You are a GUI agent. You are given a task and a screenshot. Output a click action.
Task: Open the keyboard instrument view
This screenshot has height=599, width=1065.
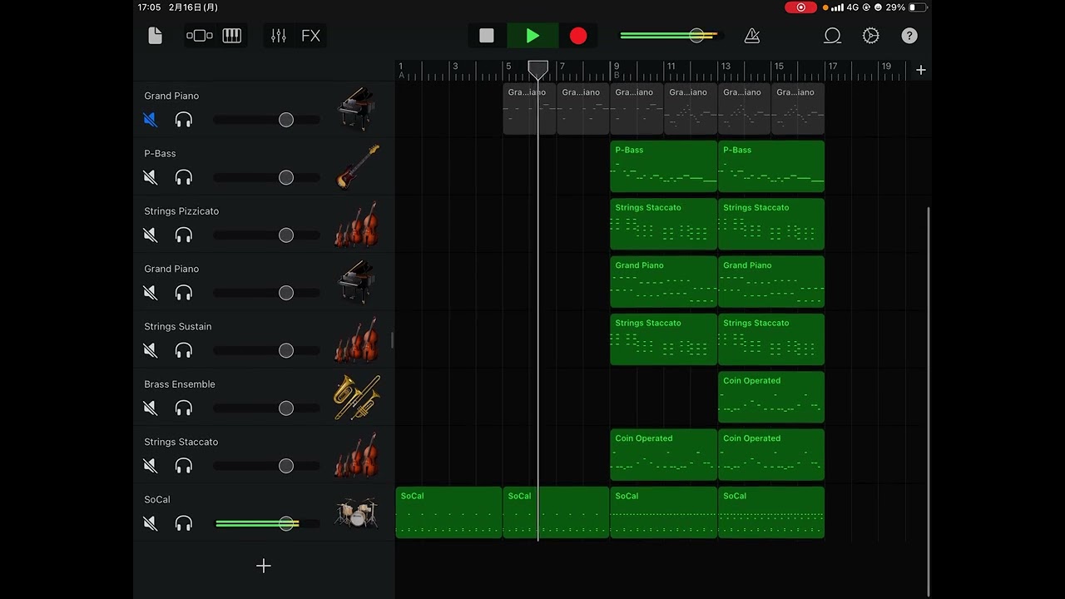click(232, 36)
